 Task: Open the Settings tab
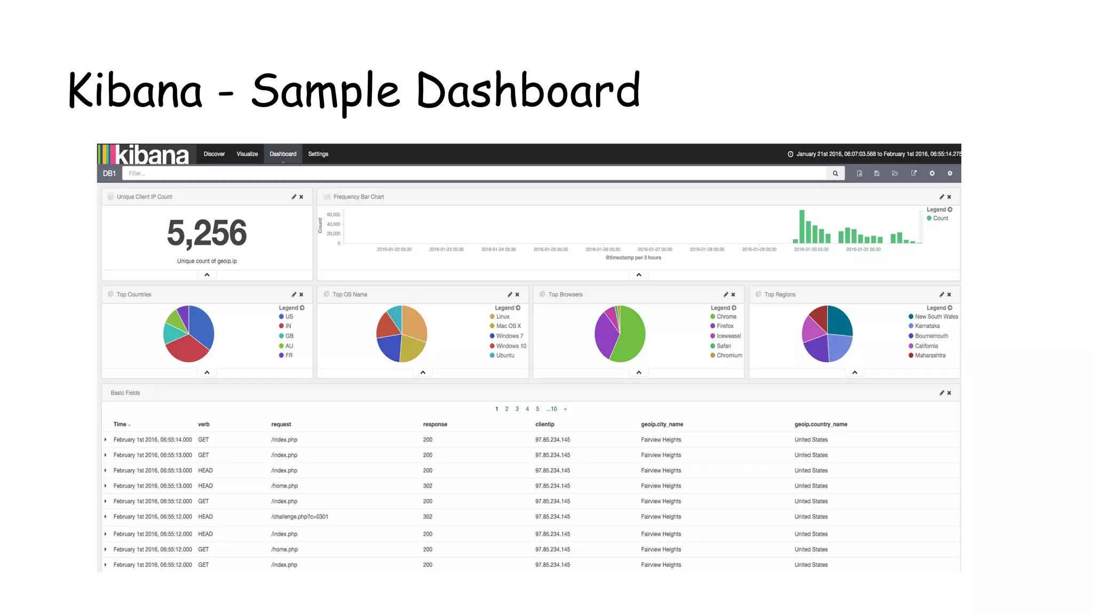coord(318,154)
